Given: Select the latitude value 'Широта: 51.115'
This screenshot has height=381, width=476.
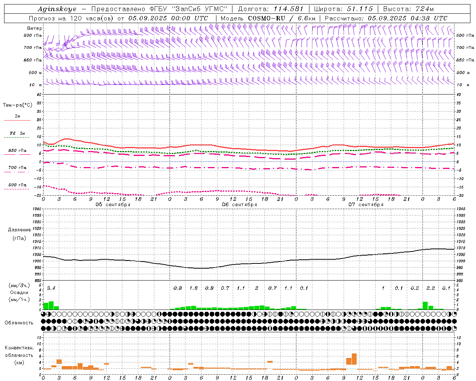Looking at the screenshot, I should click(343, 9).
